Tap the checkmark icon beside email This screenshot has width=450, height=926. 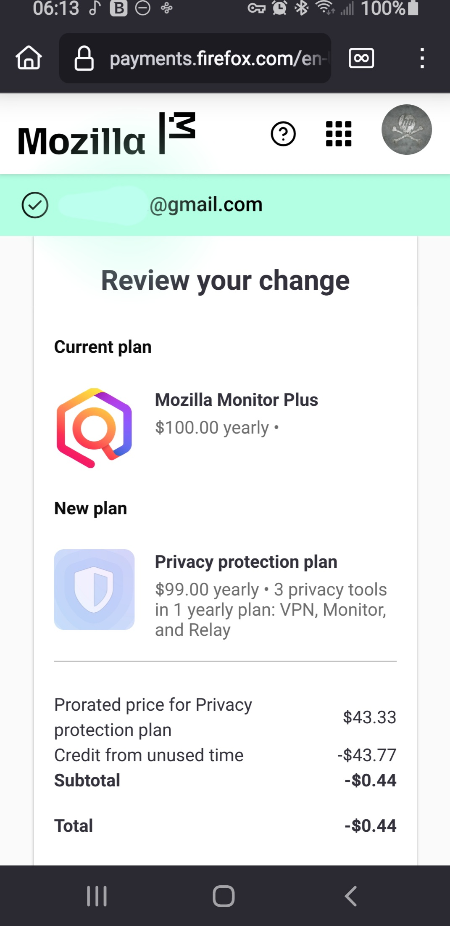[x=35, y=205]
